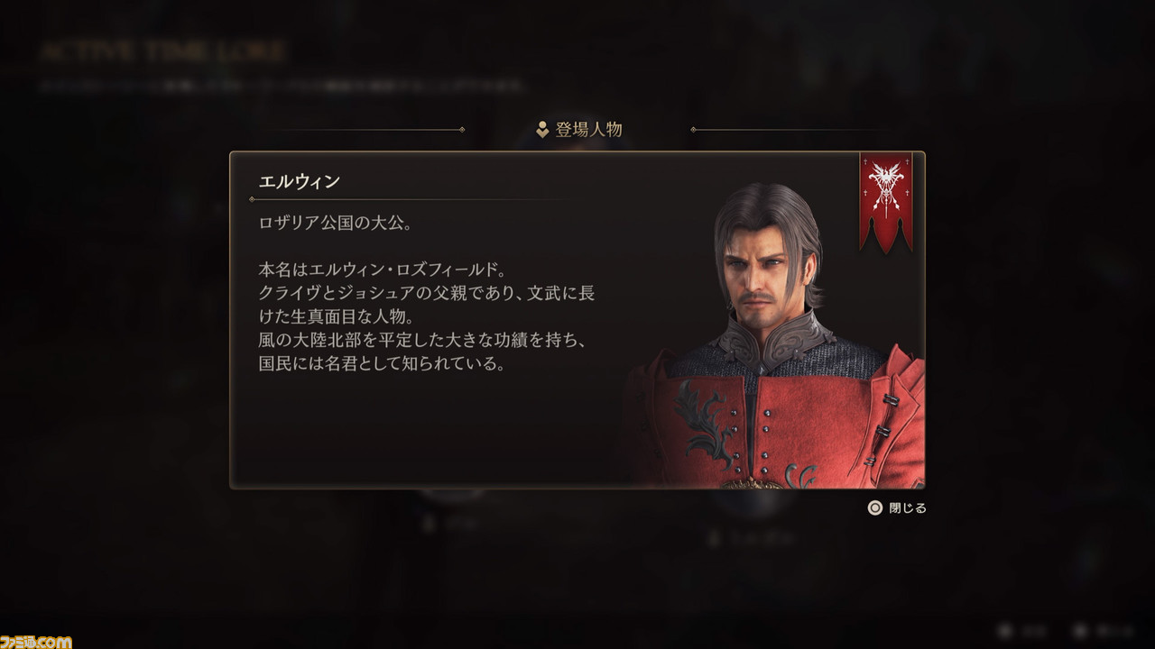Click the diamond ornament right of 登場人物
The width and height of the screenshot is (1155, 649).
[693, 130]
